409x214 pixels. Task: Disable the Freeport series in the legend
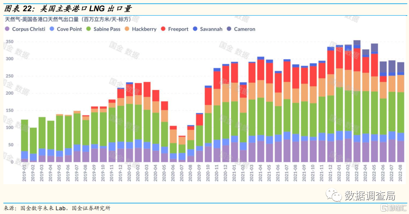click(x=178, y=29)
